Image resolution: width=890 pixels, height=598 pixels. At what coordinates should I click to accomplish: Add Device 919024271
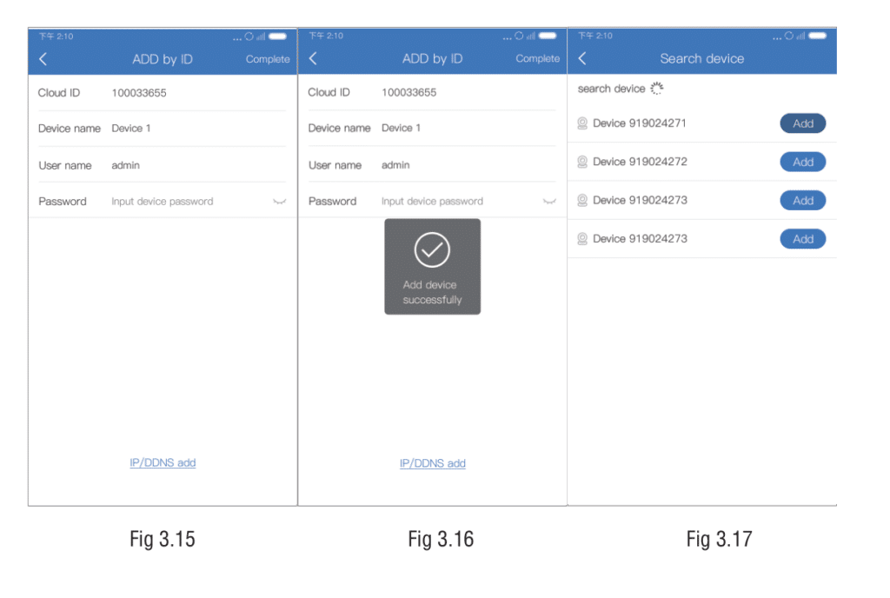(x=802, y=123)
